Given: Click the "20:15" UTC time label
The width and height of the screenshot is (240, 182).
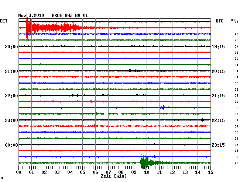Looking at the screenshot, I should point(218,71).
